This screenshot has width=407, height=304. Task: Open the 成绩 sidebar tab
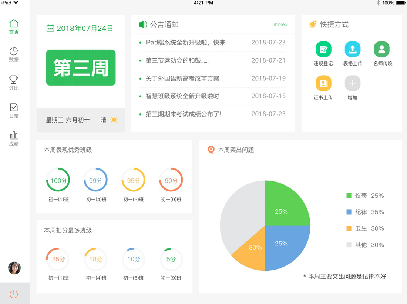point(14,138)
